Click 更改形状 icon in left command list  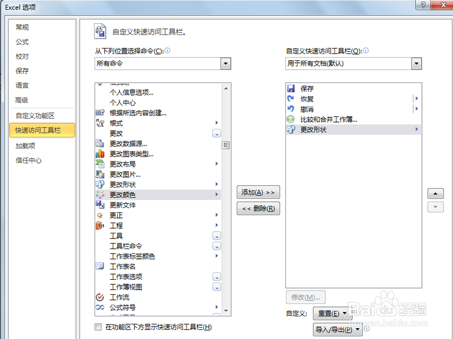click(100, 185)
